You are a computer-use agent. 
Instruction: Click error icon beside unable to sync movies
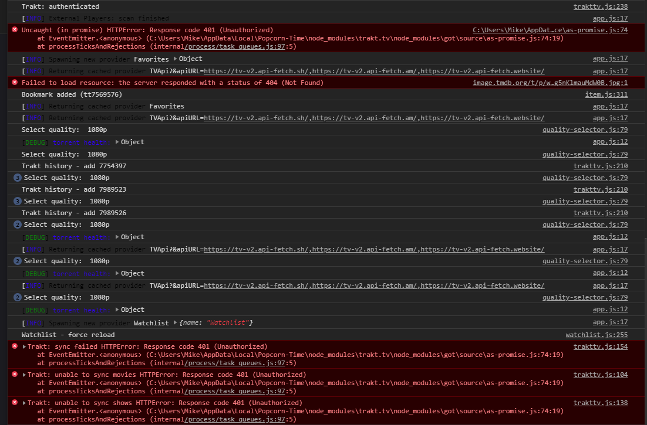(15, 375)
